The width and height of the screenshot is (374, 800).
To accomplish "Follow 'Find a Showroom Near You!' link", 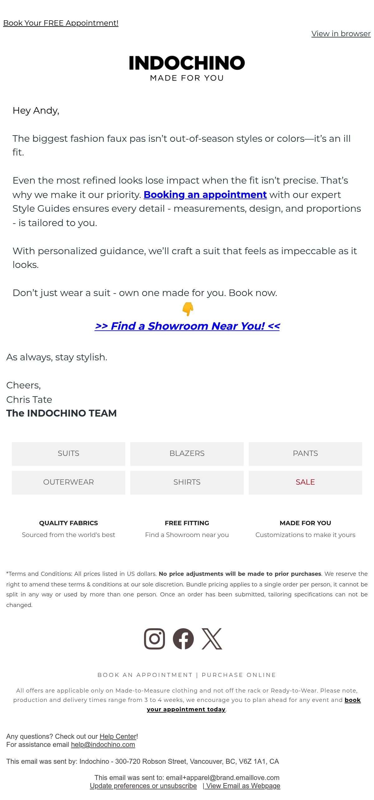I will click(187, 326).
